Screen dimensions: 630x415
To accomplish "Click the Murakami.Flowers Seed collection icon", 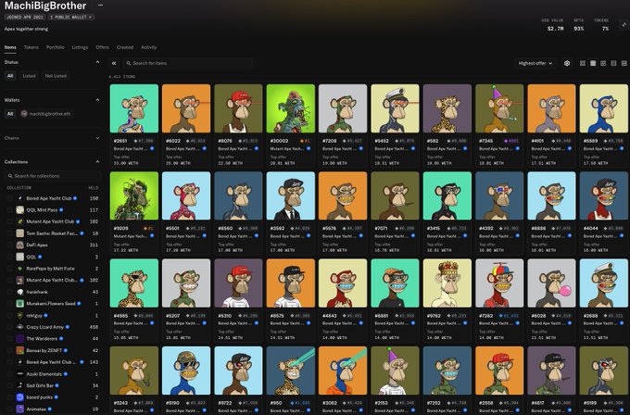I will click(20, 303).
